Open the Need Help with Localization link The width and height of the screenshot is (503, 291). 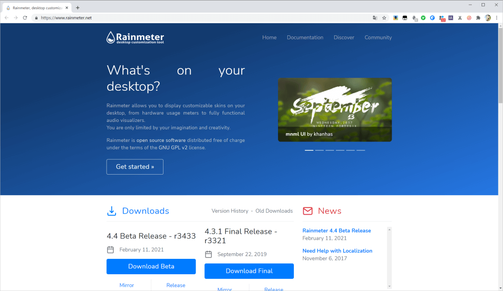337,250
